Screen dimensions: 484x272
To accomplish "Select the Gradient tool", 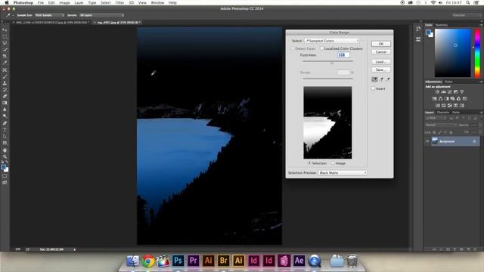I will pyautogui.click(x=5, y=103).
